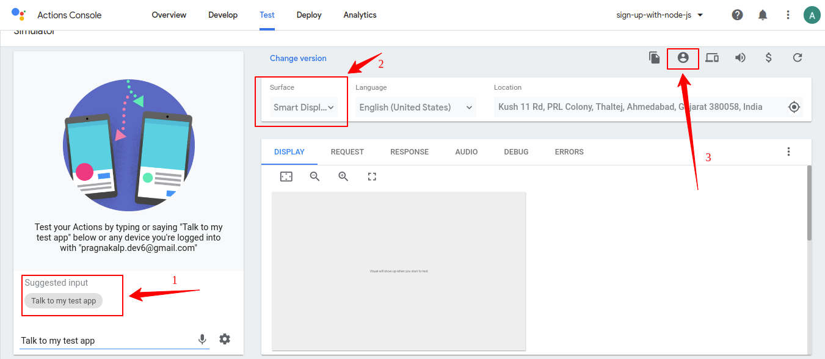Select the account/user icon highlighted in red
This screenshot has width=825, height=359.
click(x=683, y=57)
